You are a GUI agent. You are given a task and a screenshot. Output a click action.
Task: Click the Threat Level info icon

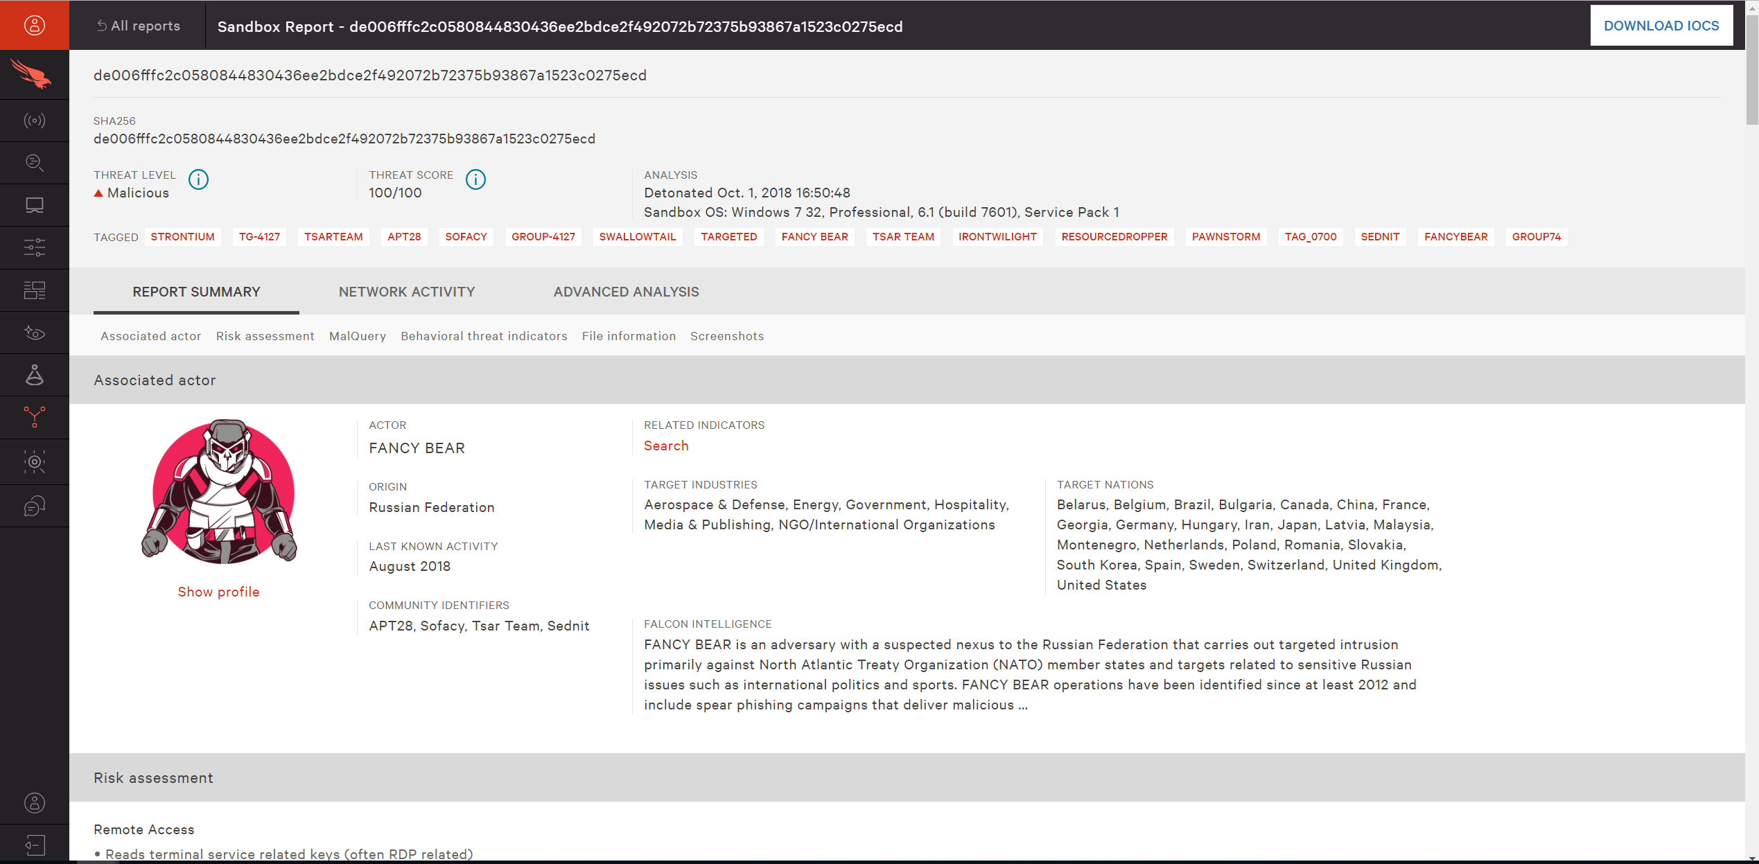pos(198,180)
